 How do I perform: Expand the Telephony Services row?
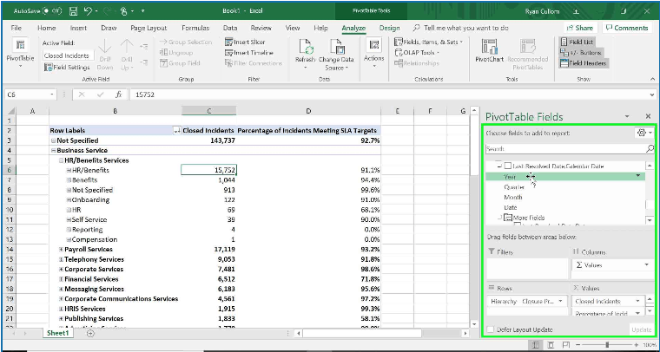61,259
